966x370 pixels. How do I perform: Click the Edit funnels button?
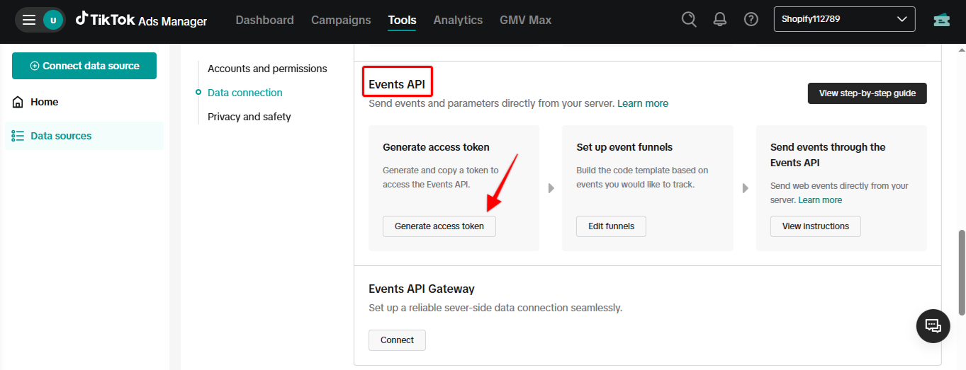(x=611, y=226)
